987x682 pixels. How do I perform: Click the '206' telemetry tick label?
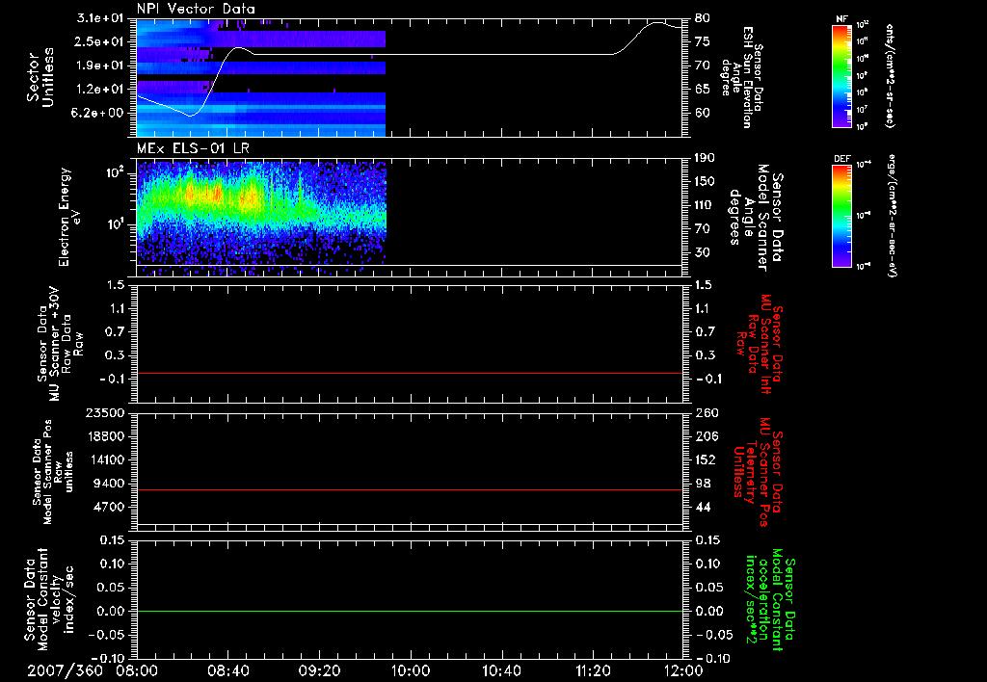(x=705, y=436)
